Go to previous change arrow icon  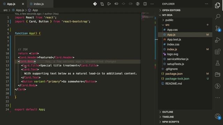(116, 4)
